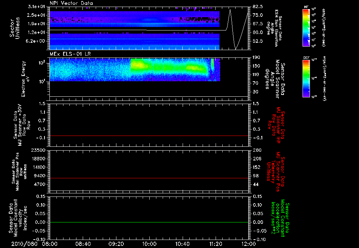Click the DEF rainbow color bar
The height and width of the screenshot is (248, 359).
tap(306, 78)
